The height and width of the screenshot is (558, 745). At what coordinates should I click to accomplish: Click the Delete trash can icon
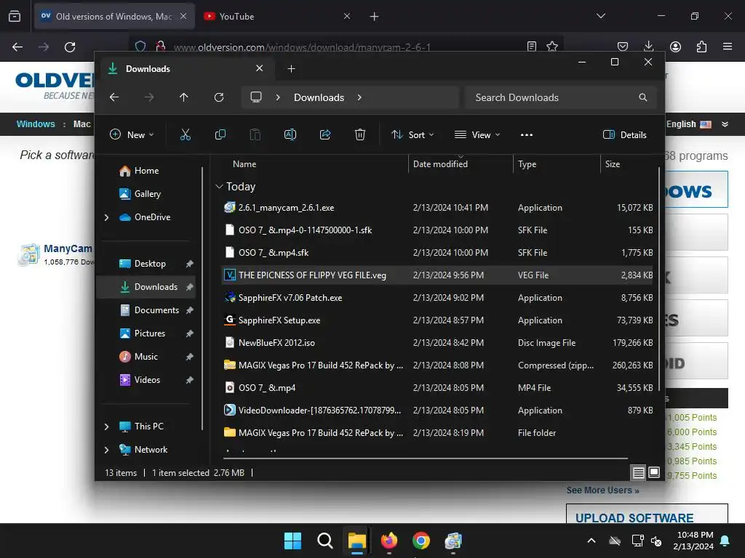coord(359,134)
